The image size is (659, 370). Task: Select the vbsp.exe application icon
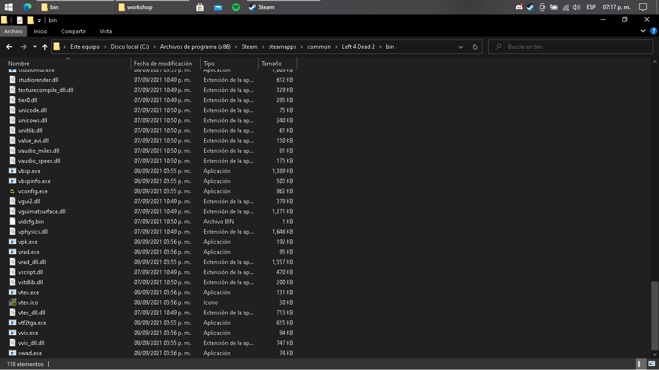coord(13,171)
